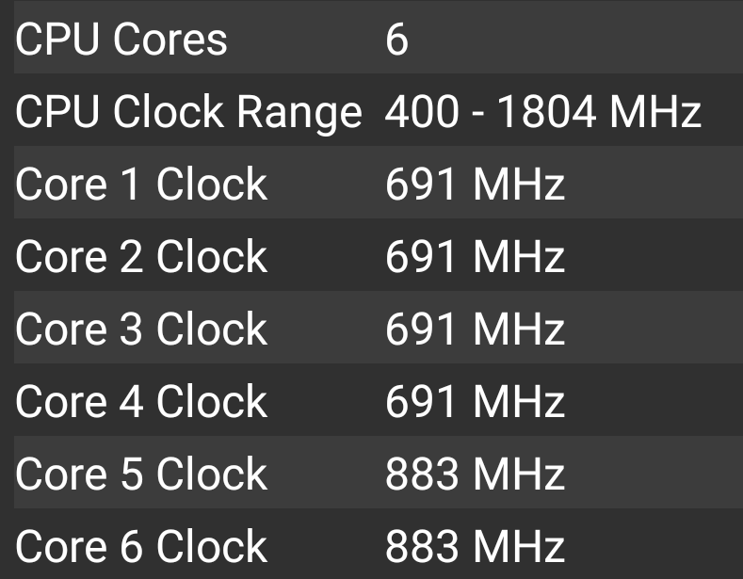Click the Core 4 Clock label
The width and height of the screenshot is (743, 579).
(x=141, y=402)
